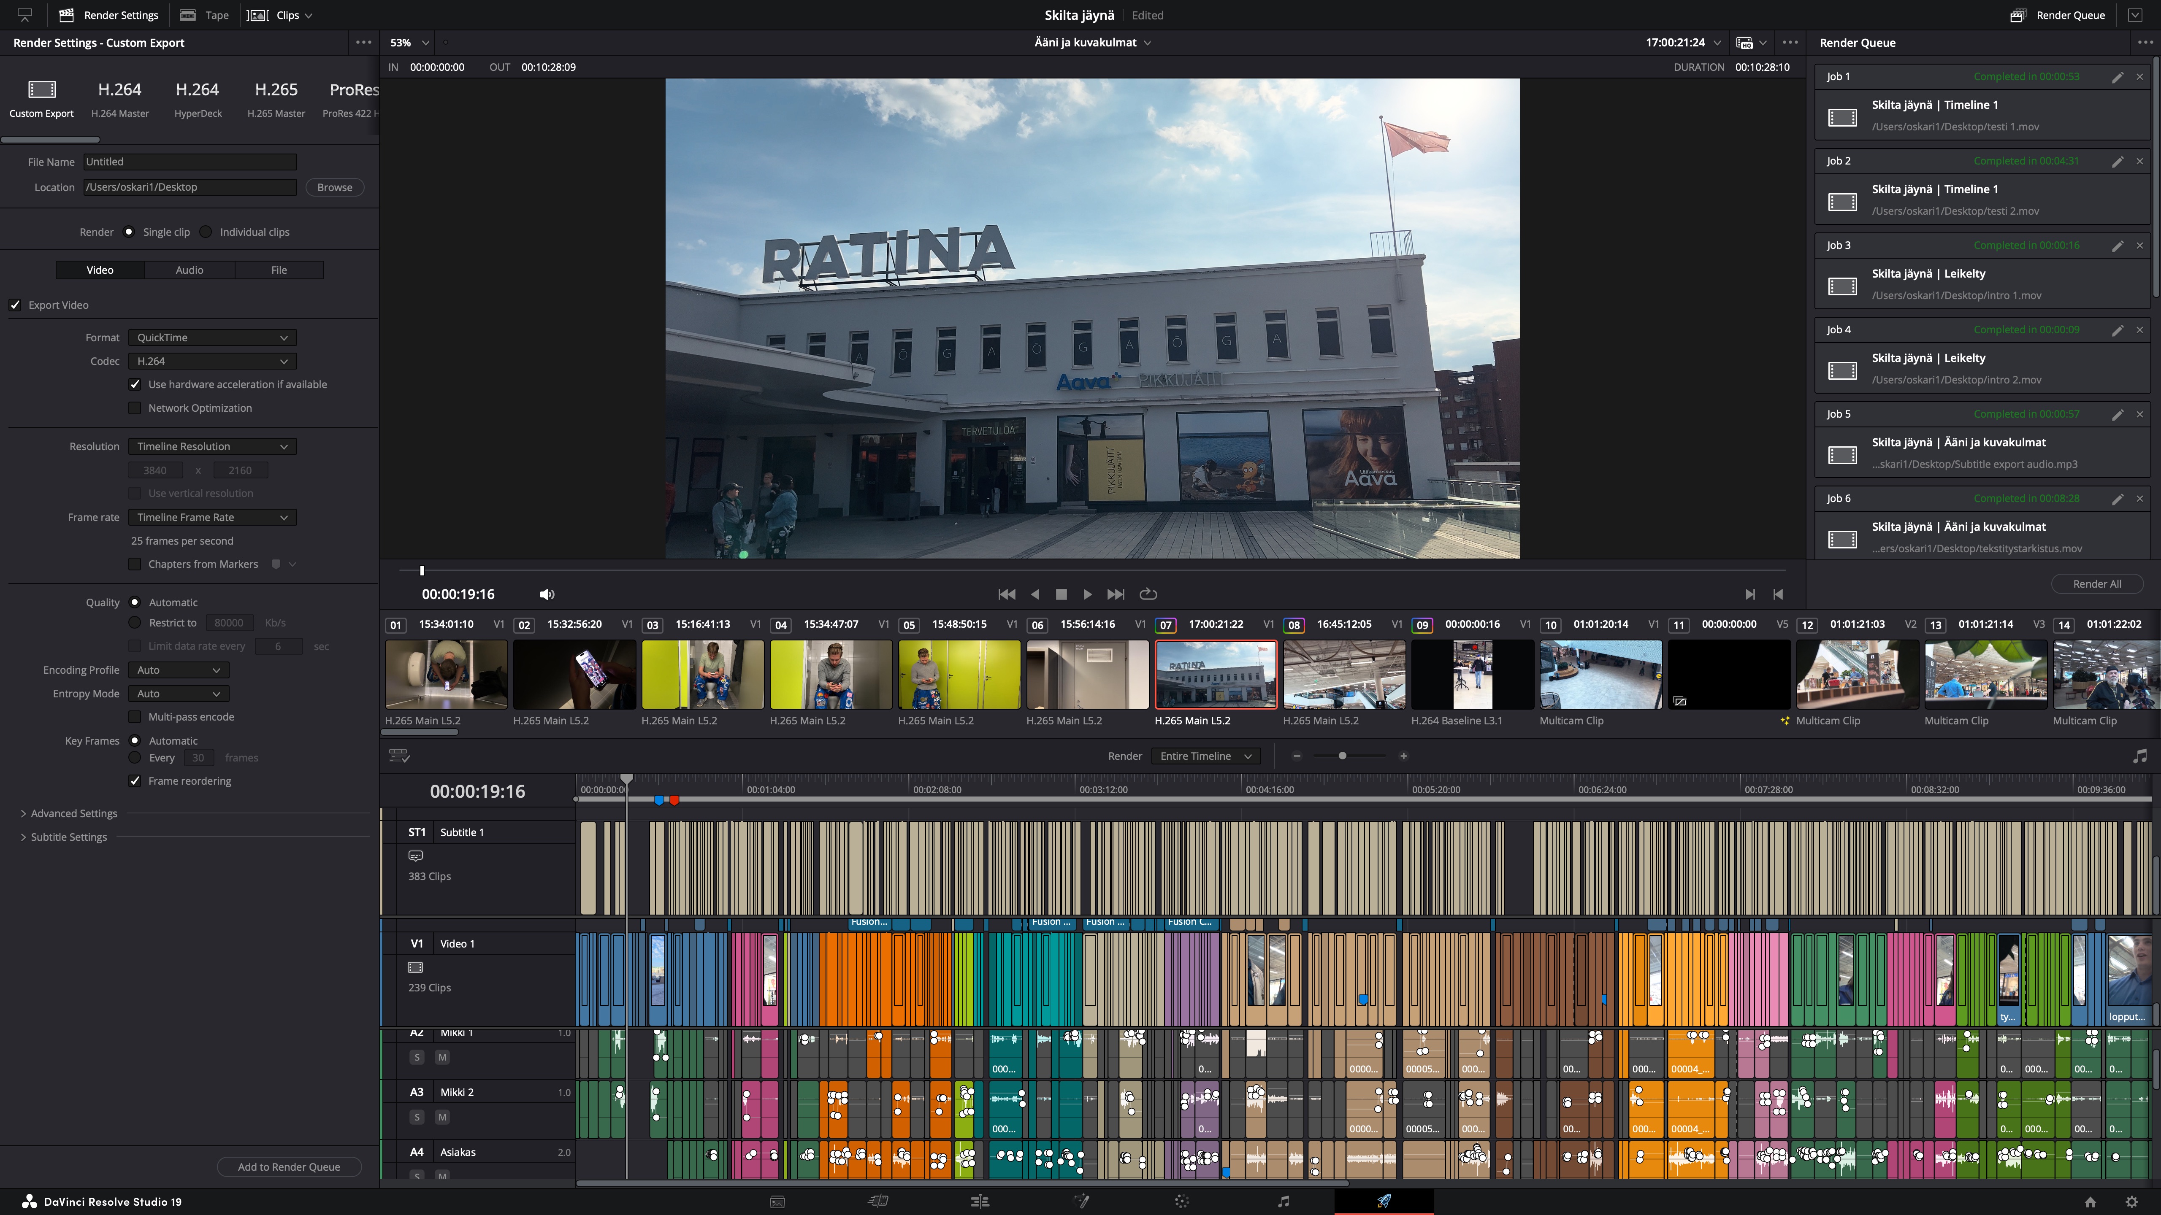Image resolution: width=2161 pixels, height=1215 pixels.
Task: Open the Media page icon
Action: [777, 1201]
